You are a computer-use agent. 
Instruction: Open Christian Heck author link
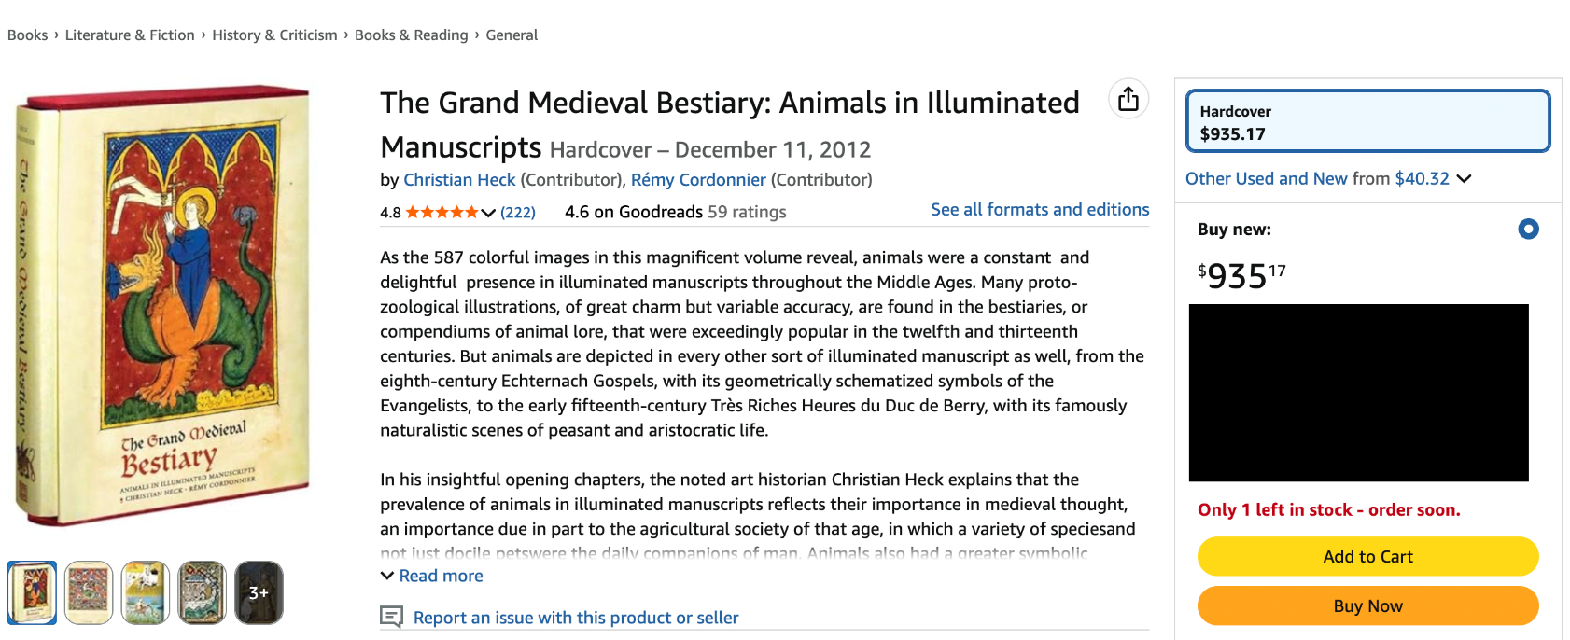[x=459, y=179]
